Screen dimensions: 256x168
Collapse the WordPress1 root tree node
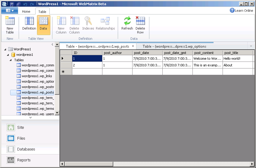pyautogui.click(x=5, y=49)
